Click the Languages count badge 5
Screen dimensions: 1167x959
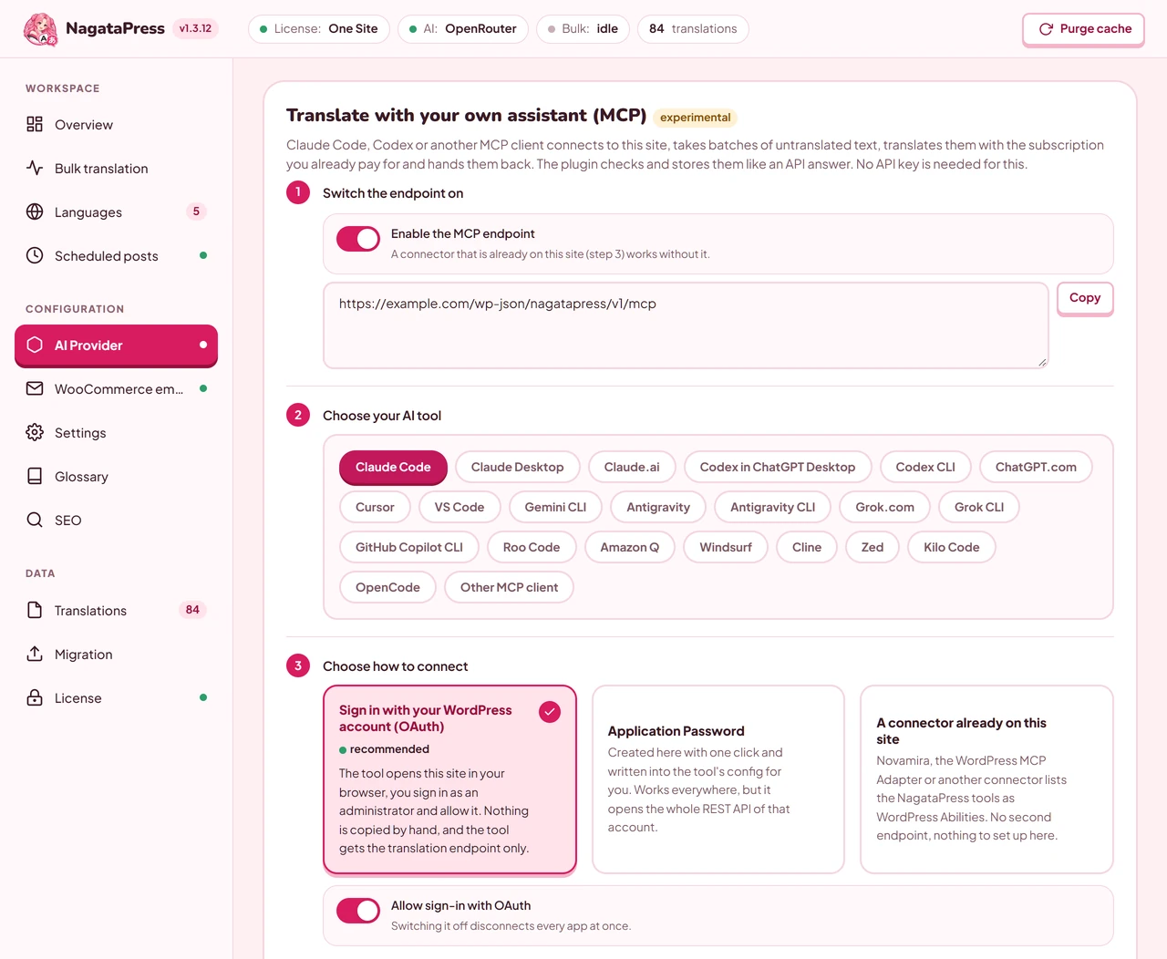[x=196, y=211]
